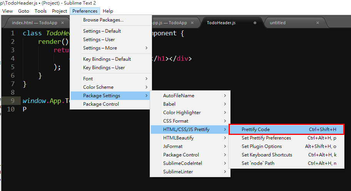Close the app.js — TodoApp tab
The width and height of the screenshot is (351, 191).
192,23
